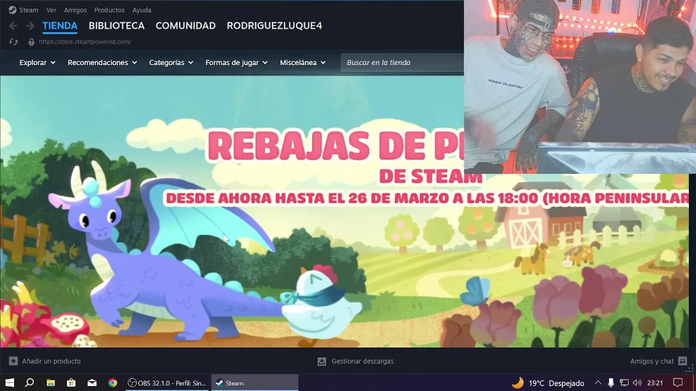
Task: Open the COMUNIDAD tab
Action: coord(185,26)
